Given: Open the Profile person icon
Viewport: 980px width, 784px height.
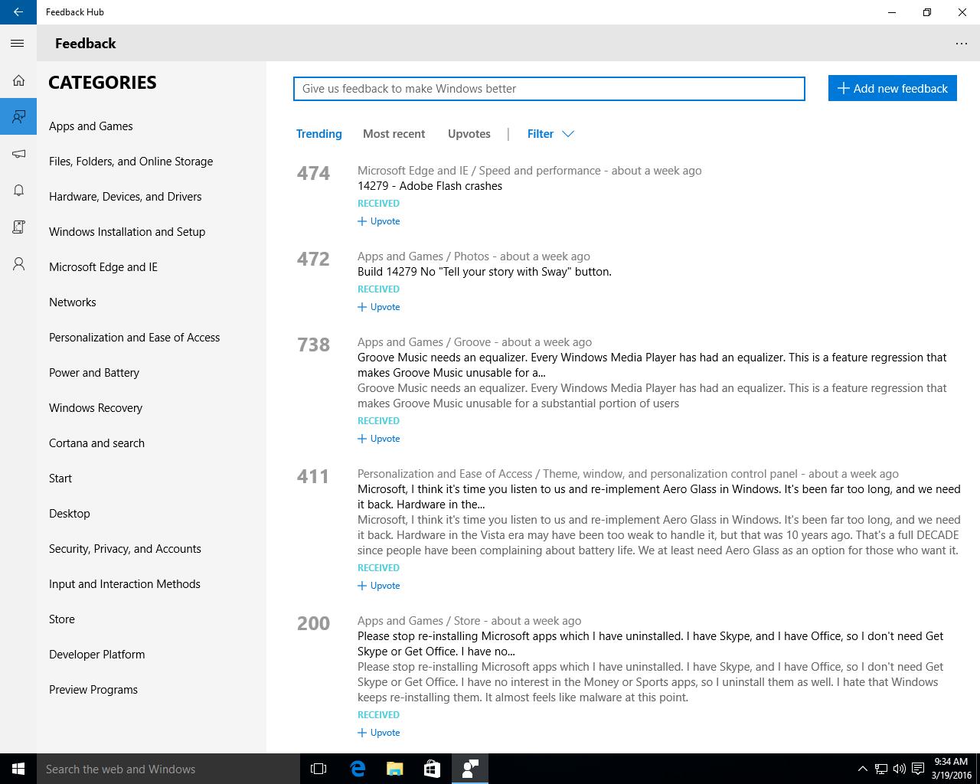Looking at the screenshot, I should (x=18, y=264).
